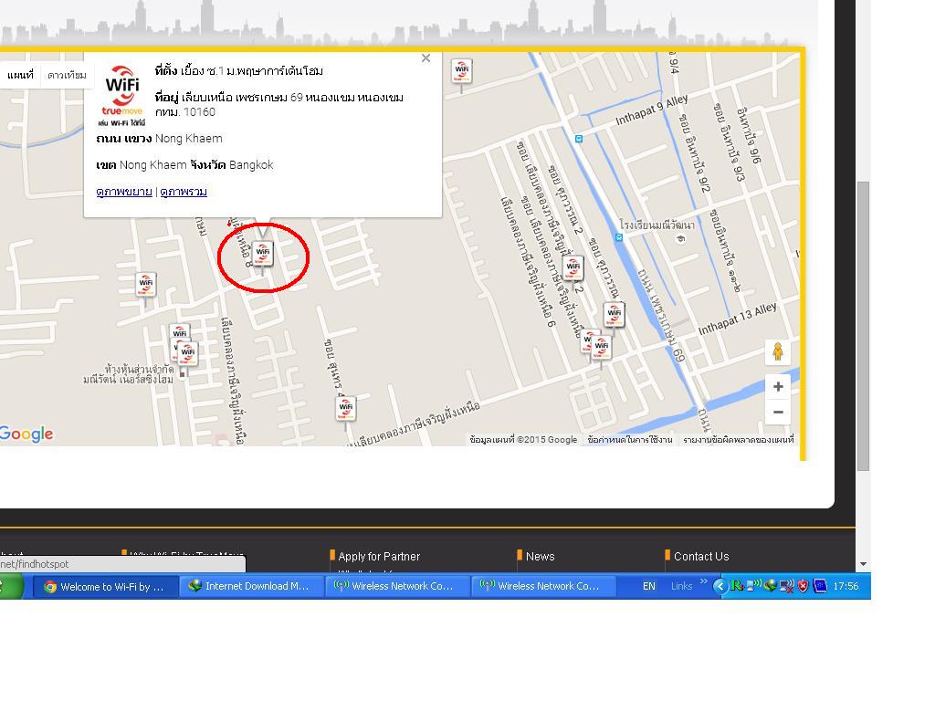Expand Links toolbar double chevron

pos(704,581)
